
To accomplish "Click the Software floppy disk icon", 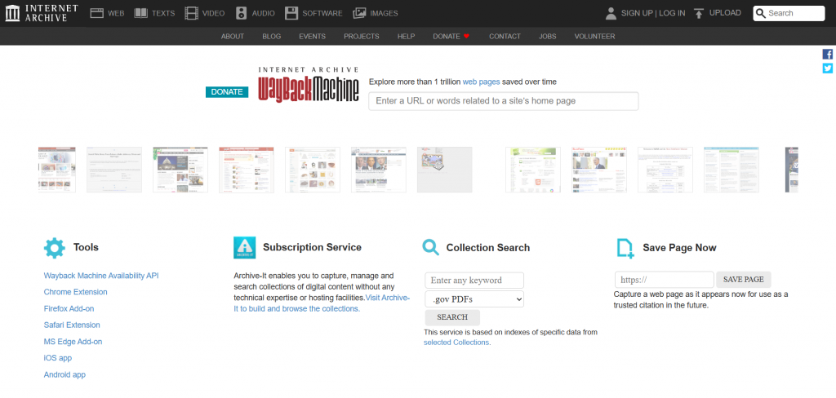I will [x=291, y=13].
